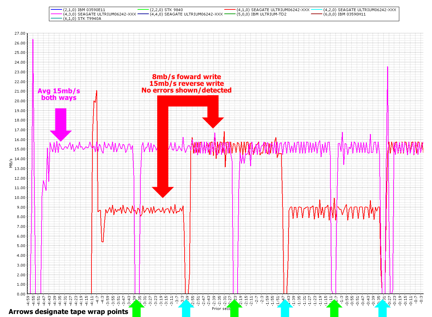The width and height of the screenshot is (432, 317).
Task: Click the 'No errors shown/detected' red text
Action: click(x=186, y=90)
